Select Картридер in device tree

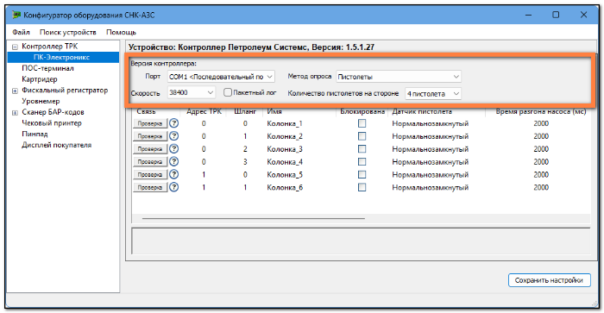pos(40,79)
